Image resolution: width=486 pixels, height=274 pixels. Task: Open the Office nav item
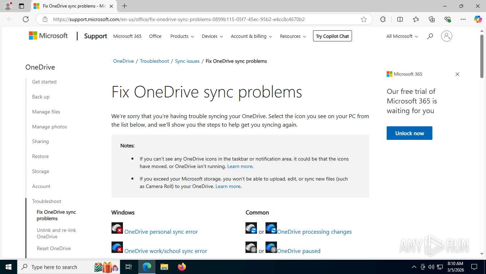click(155, 36)
